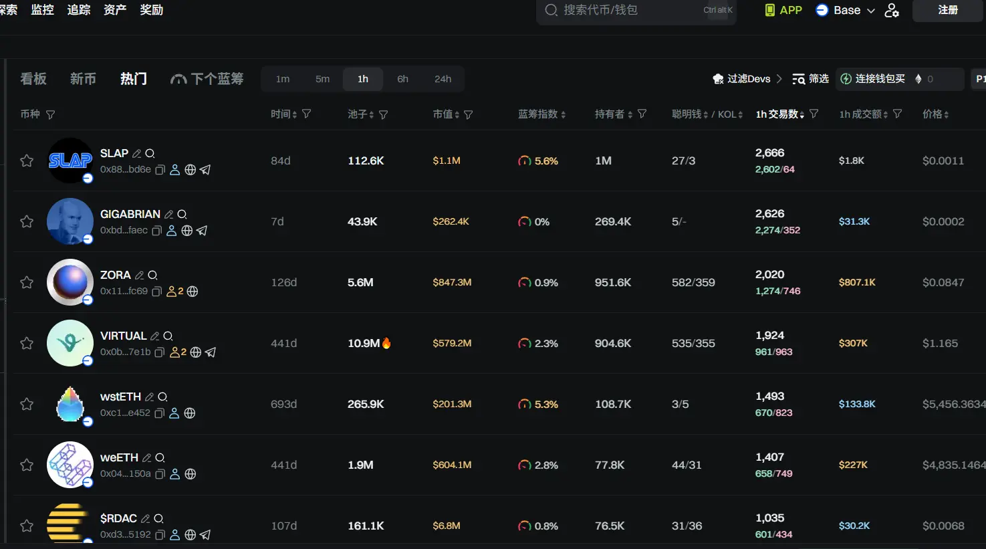Copy SLAP contract address 0x88...bd6e

[160, 170]
